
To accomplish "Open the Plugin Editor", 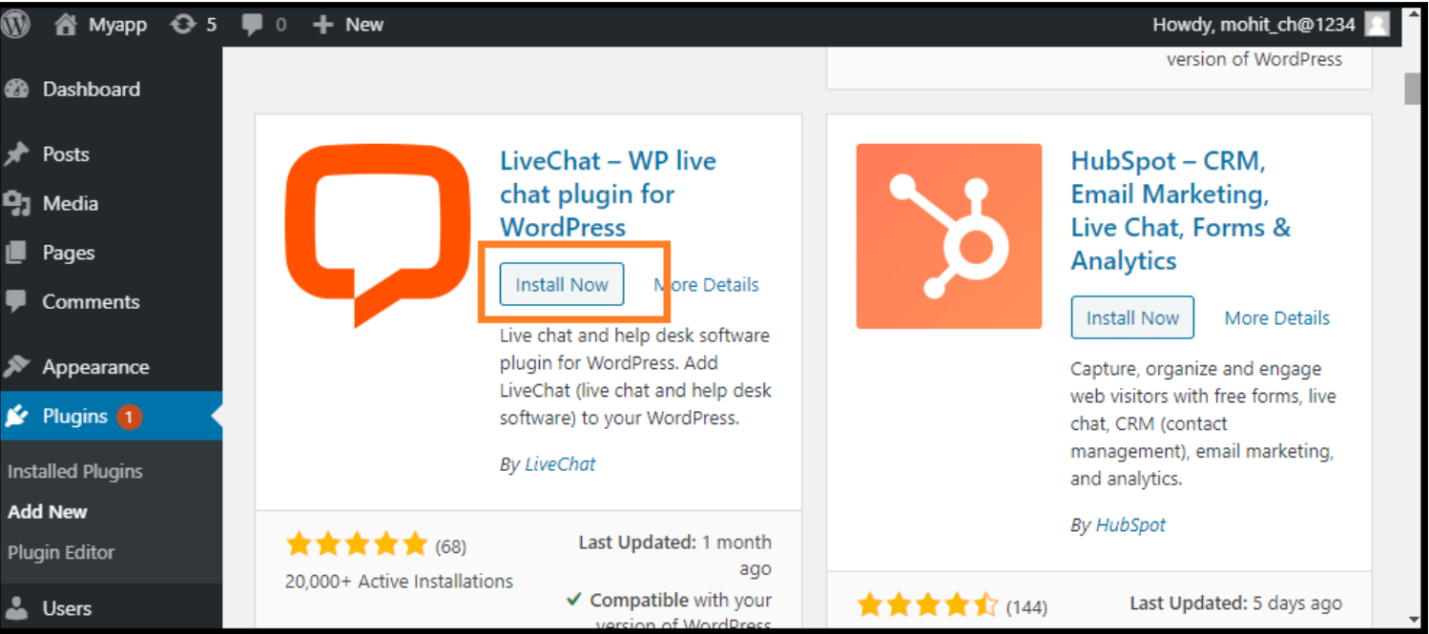I will 60,552.
